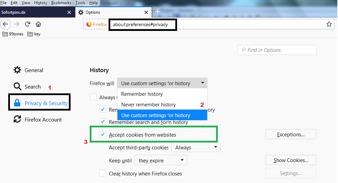Reload the page with the refresh icon
The image size is (338, 183).
coord(27,24)
